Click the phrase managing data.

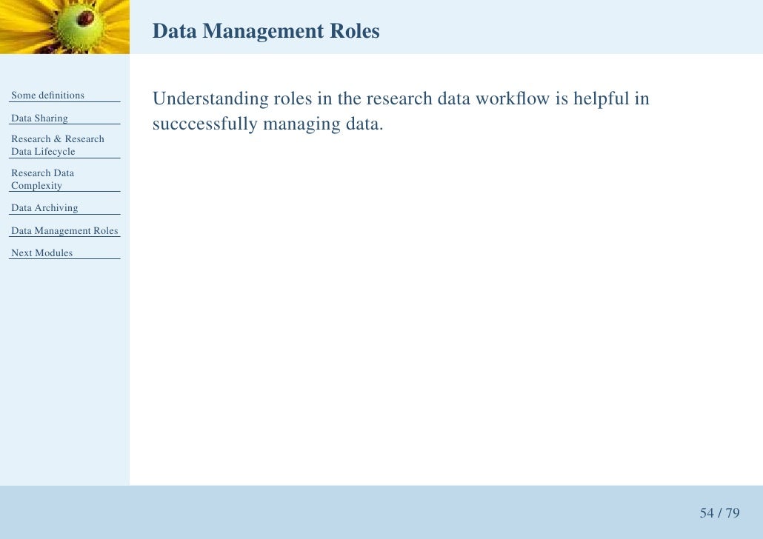point(323,124)
